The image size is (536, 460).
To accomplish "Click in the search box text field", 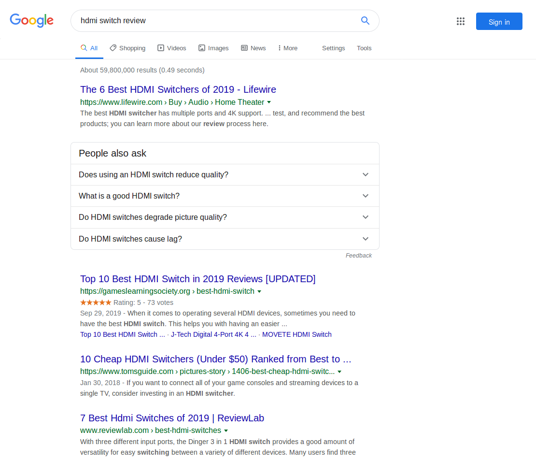I will point(212,21).
